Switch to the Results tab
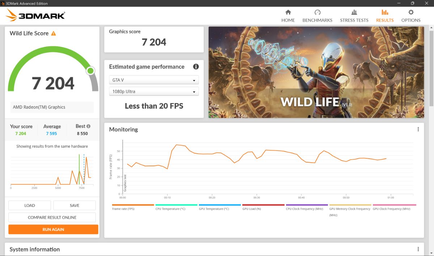This screenshot has height=256, width=434. point(384,16)
